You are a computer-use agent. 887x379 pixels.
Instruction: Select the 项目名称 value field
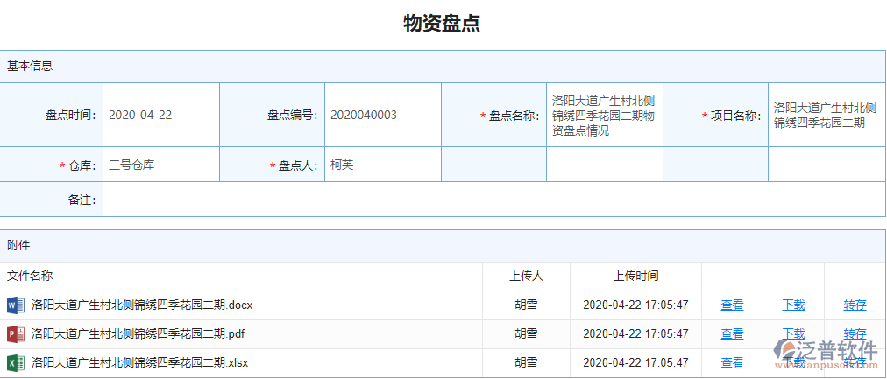[826, 116]
